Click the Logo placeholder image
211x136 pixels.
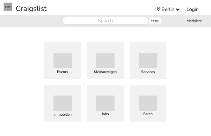(x=8, y=7)
